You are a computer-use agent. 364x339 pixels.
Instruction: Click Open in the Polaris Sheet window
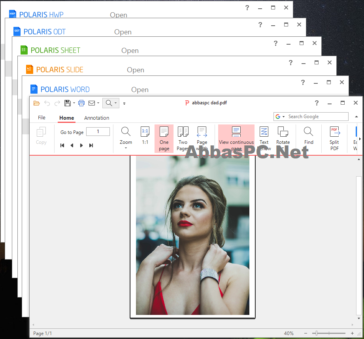click(x=130, y=51)
